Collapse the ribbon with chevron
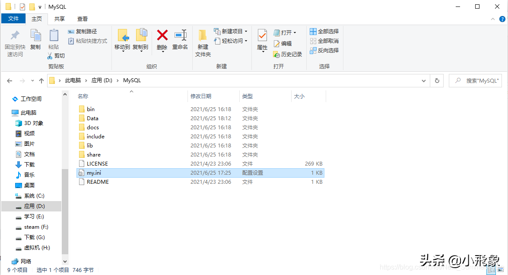 pyautogui.click(x=493, y=19)
